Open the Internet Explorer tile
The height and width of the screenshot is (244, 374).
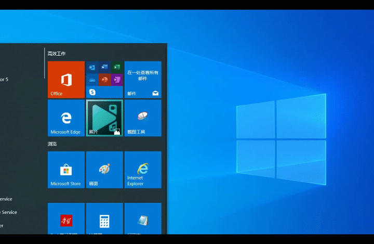click(143, 170)
